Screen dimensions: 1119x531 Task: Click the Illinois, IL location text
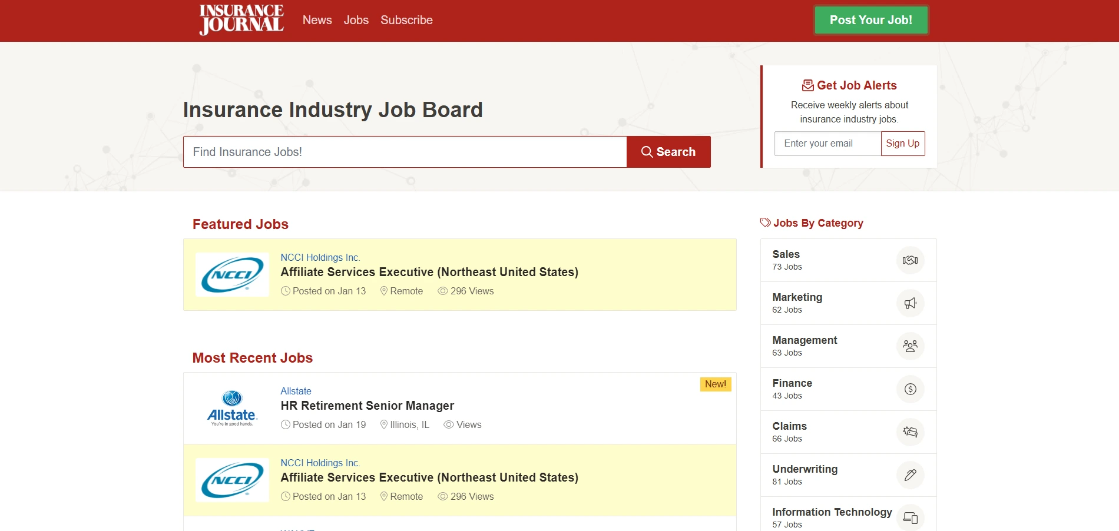coord(409,424)
